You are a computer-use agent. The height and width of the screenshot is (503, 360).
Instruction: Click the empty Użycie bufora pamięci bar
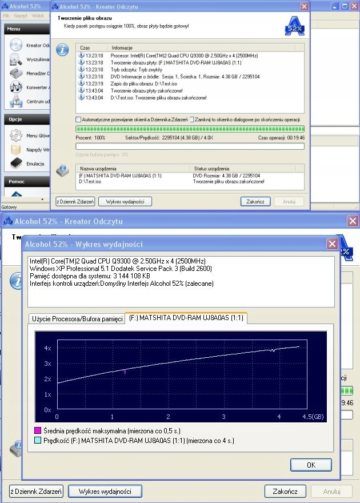[190, 146]
